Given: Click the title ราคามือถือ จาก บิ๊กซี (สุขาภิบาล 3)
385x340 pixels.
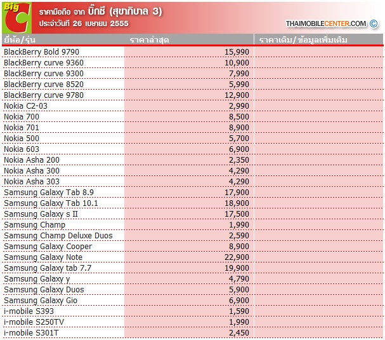Looking at the screenshot, I should (100, 11).
